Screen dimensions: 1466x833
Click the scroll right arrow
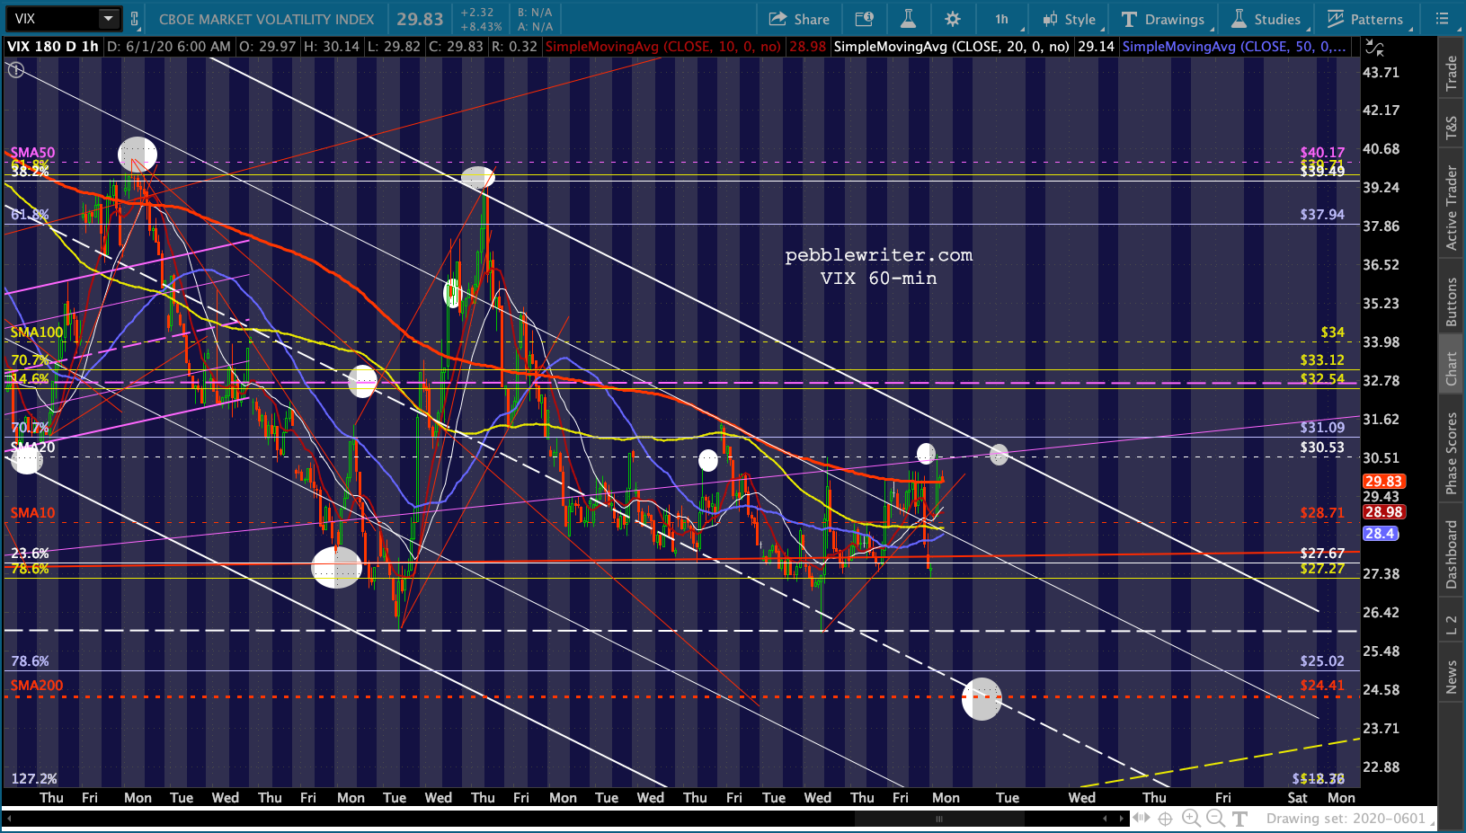tap(1122, 819)
